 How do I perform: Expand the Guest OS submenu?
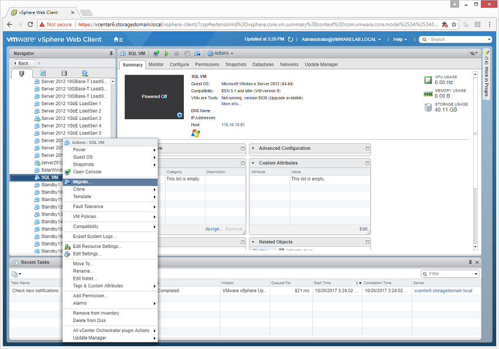pyautogui.click(x=110, y=157)
